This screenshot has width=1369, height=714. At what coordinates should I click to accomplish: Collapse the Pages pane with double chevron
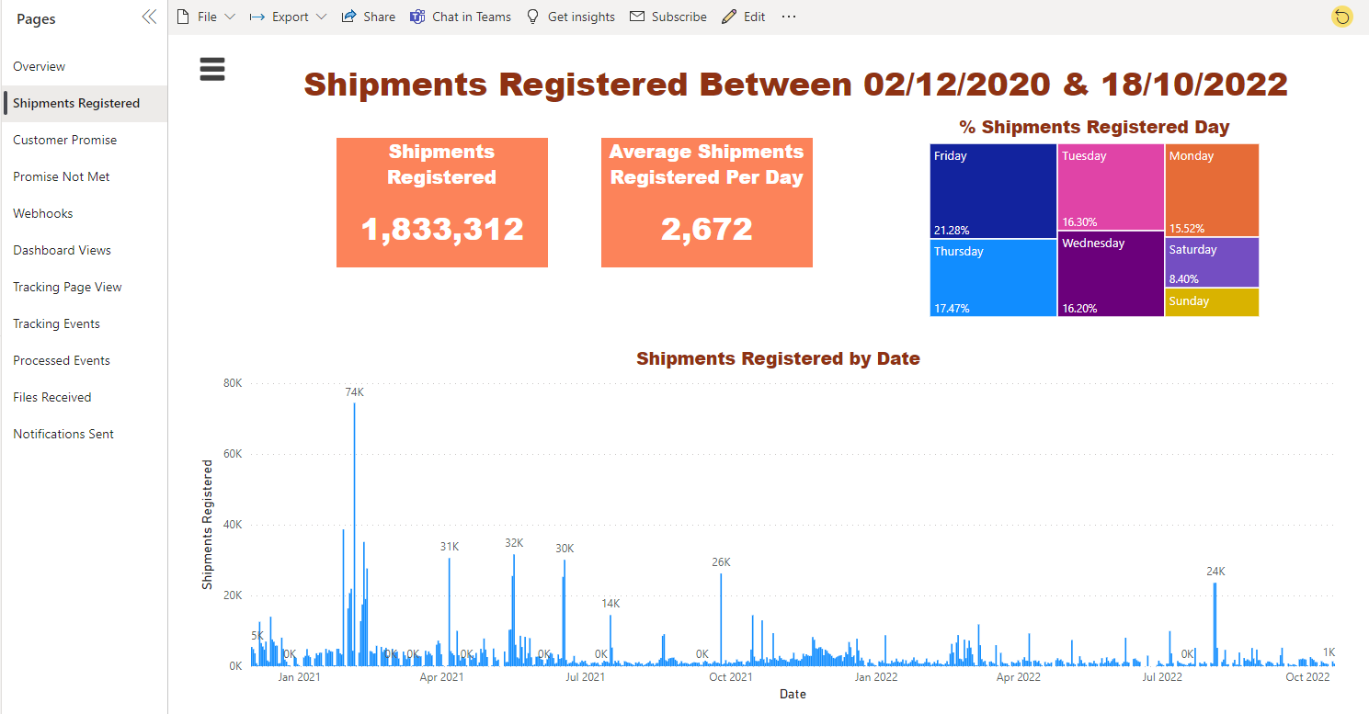(x=149, y=17)
